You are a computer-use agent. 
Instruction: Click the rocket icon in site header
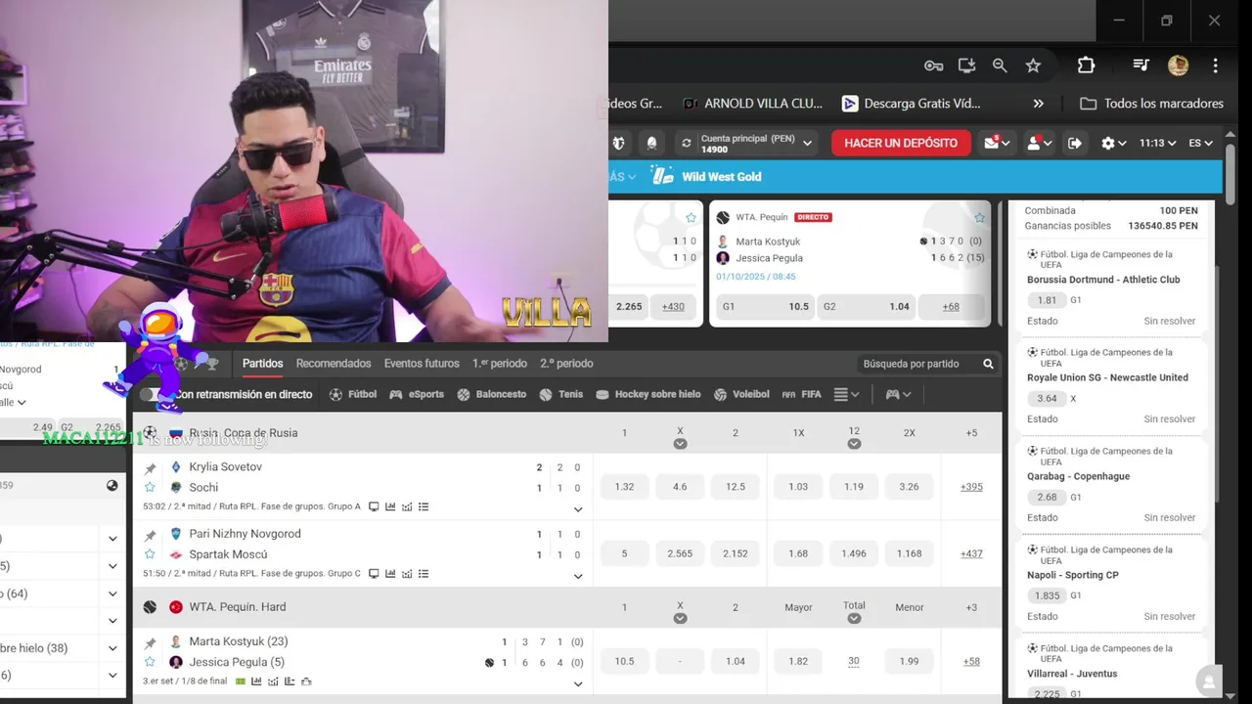coord(651,143)
